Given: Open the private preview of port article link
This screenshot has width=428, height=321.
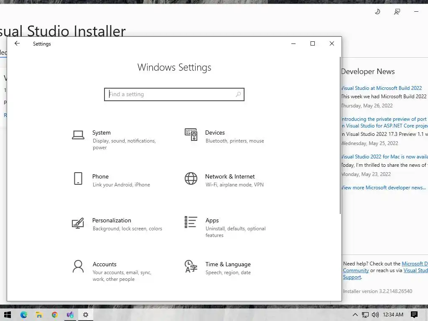Looking at the screenshot, I should click(385, 122).
